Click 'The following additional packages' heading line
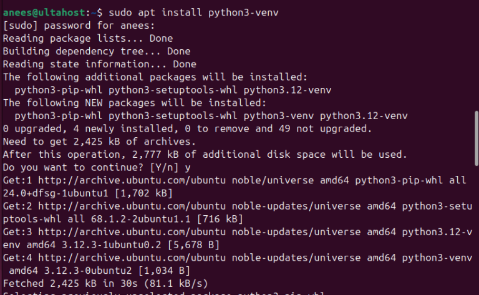Image resolution: width=479 pixels, height=295 pixels. pos(155,77)
